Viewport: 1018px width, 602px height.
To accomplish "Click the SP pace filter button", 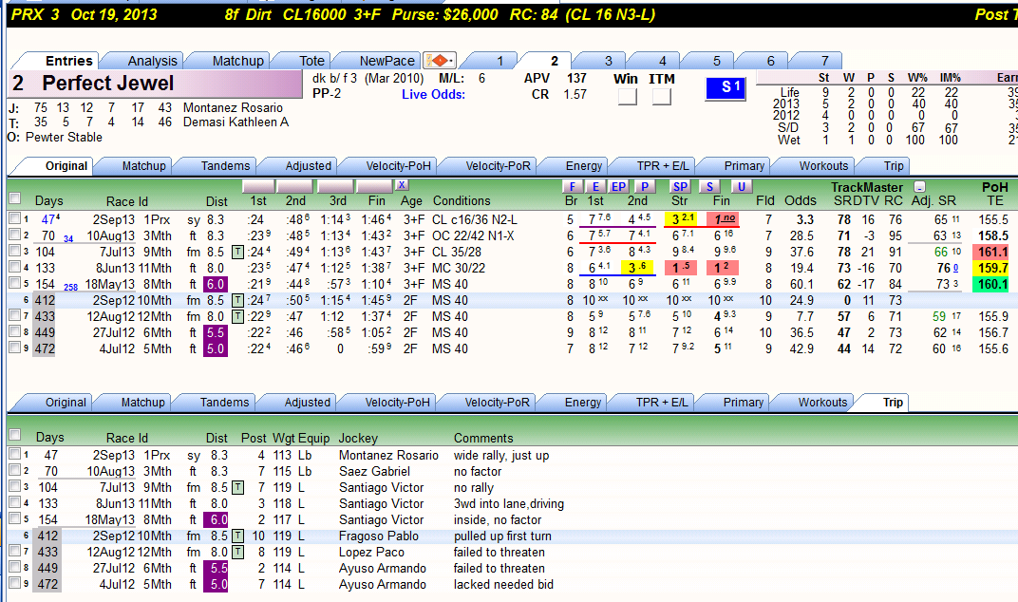I will tap(680, 186).
